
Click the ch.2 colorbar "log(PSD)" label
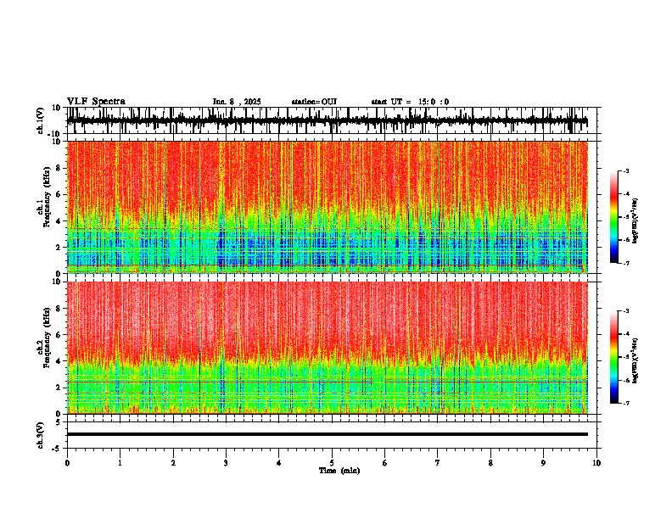[x=636, y=360]
